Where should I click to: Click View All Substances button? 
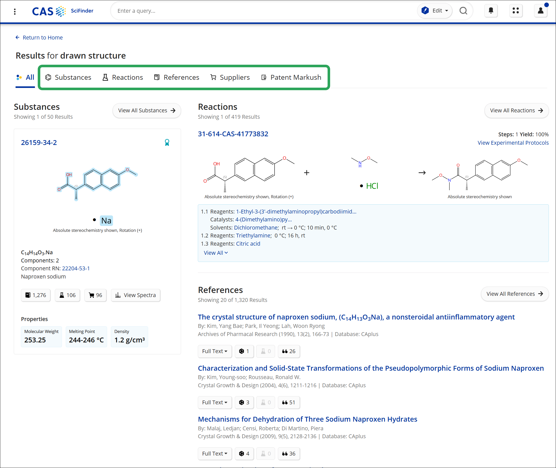(x=147, y=110)
